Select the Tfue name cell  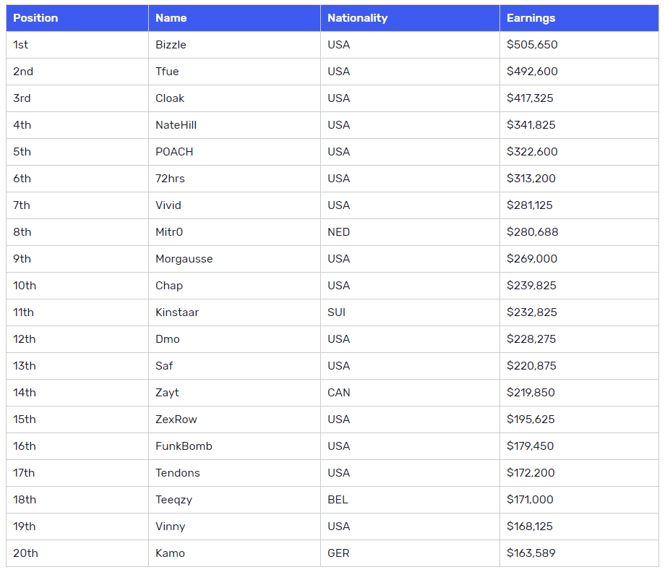234,72
